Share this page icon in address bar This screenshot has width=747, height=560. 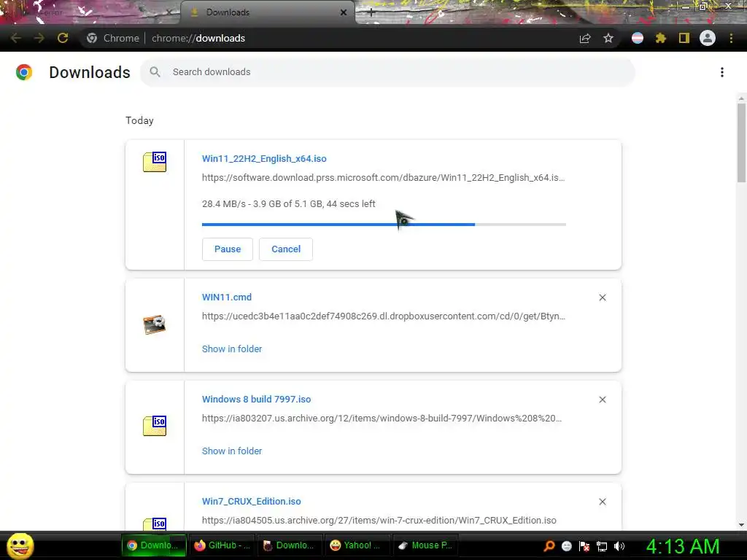coord(585,38)
